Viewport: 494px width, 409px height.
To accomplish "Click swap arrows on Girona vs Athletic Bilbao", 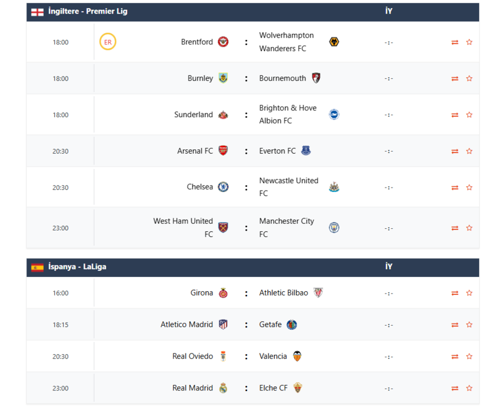I will [x=455, y=293].
